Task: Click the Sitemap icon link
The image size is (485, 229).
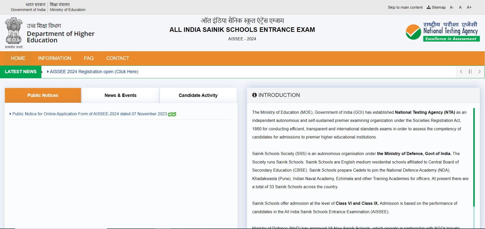Action: [436, 7]
